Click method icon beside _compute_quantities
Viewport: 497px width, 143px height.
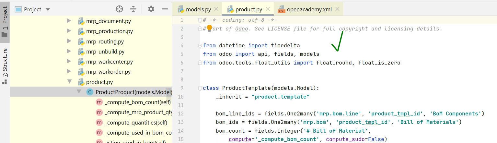click(x=99, y=122)
